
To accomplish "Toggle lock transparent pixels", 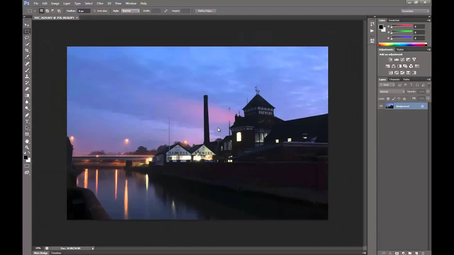I will tap(388, 98).
